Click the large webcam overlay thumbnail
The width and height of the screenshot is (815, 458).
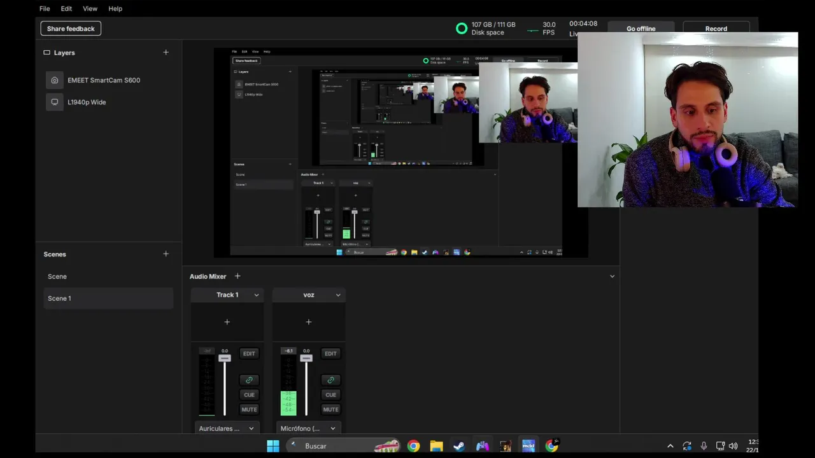688,120
